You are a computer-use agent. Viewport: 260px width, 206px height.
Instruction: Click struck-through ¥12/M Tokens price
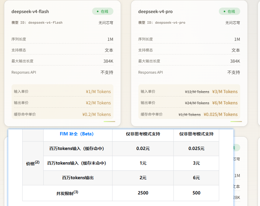pos(197,92)
